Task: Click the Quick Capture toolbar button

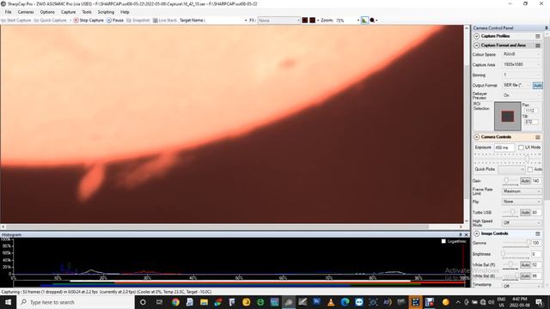Action: coord(50,21)
